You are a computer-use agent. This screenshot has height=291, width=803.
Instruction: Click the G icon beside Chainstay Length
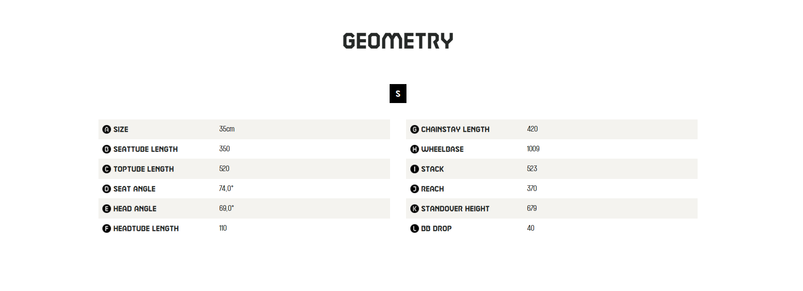pos(415,129)
